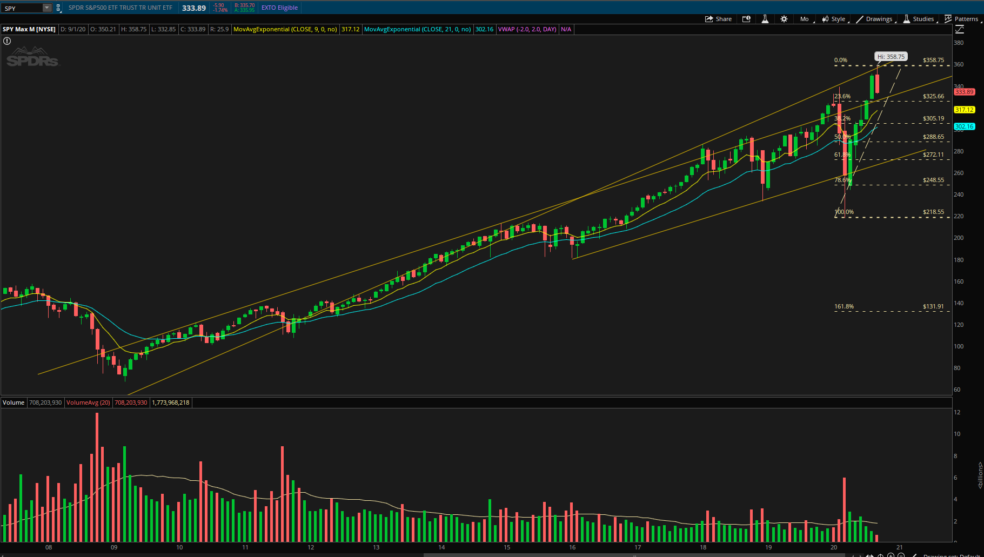Click the N/A VWAP value
984x557 pixels.
coord(566,29)
